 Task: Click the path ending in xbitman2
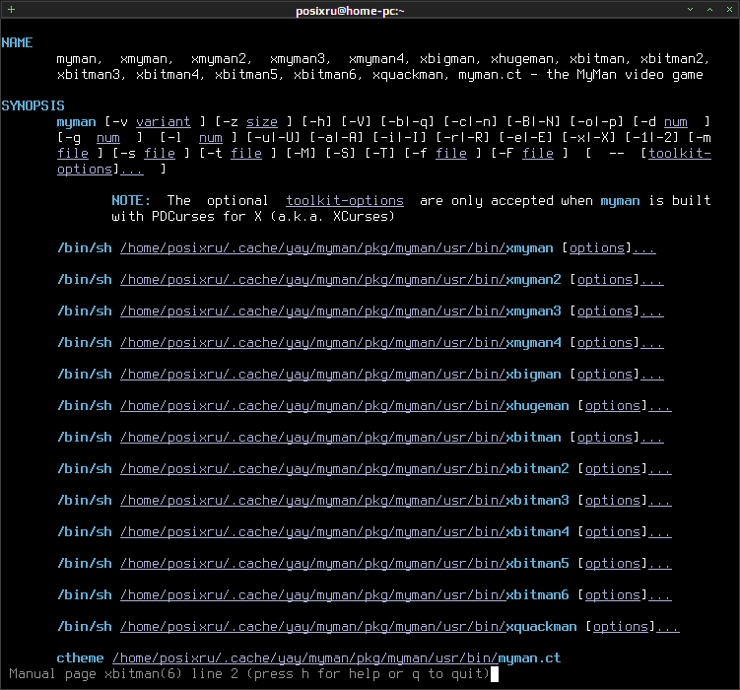pyautogui.click(x=345, y=469)
